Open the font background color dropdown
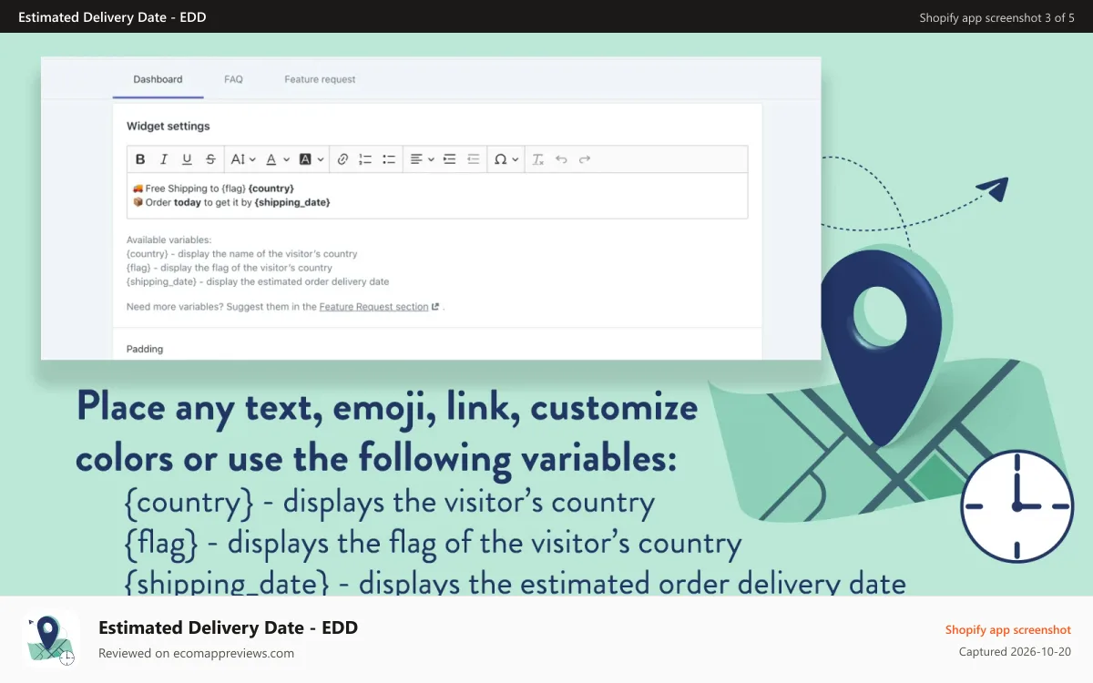The image size is (1093, 683). point(312,159)
